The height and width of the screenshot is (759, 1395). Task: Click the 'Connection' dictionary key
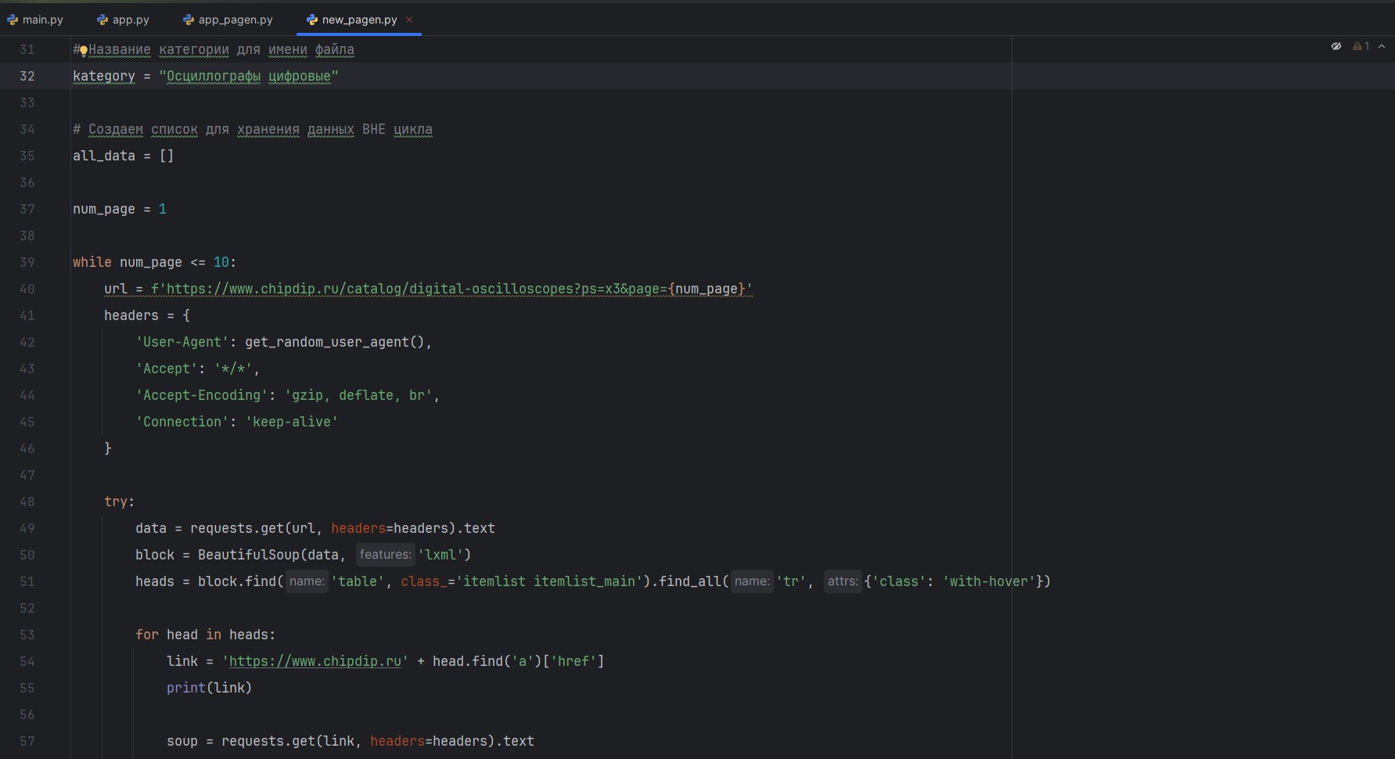click(x=182, y=422)
